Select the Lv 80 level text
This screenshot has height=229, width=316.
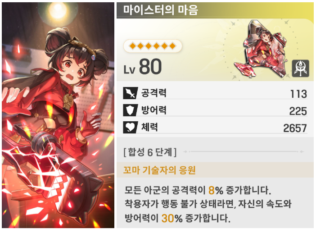click(x=143, y=67)
